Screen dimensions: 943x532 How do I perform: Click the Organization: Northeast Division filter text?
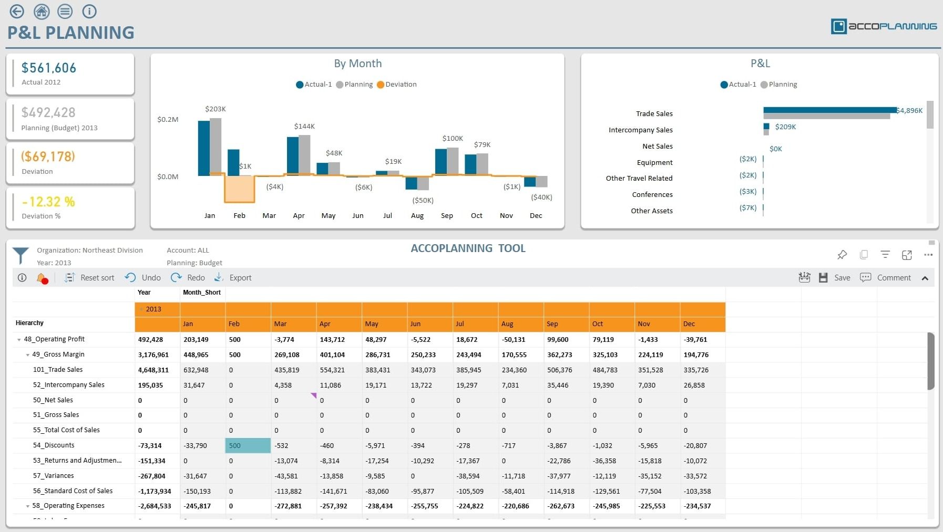pyautogui.click(x=90, y=251)
